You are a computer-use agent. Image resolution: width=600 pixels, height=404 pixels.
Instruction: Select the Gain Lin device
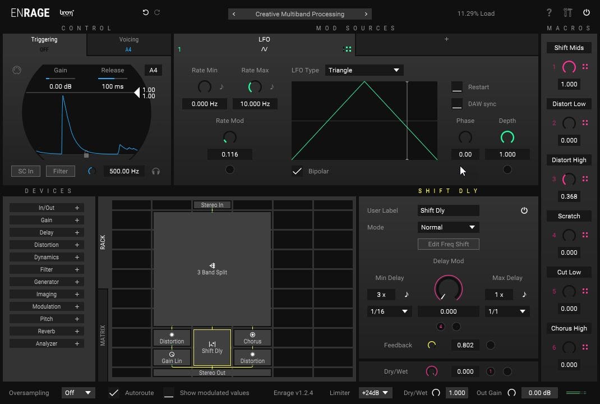[x=172, y=357]
